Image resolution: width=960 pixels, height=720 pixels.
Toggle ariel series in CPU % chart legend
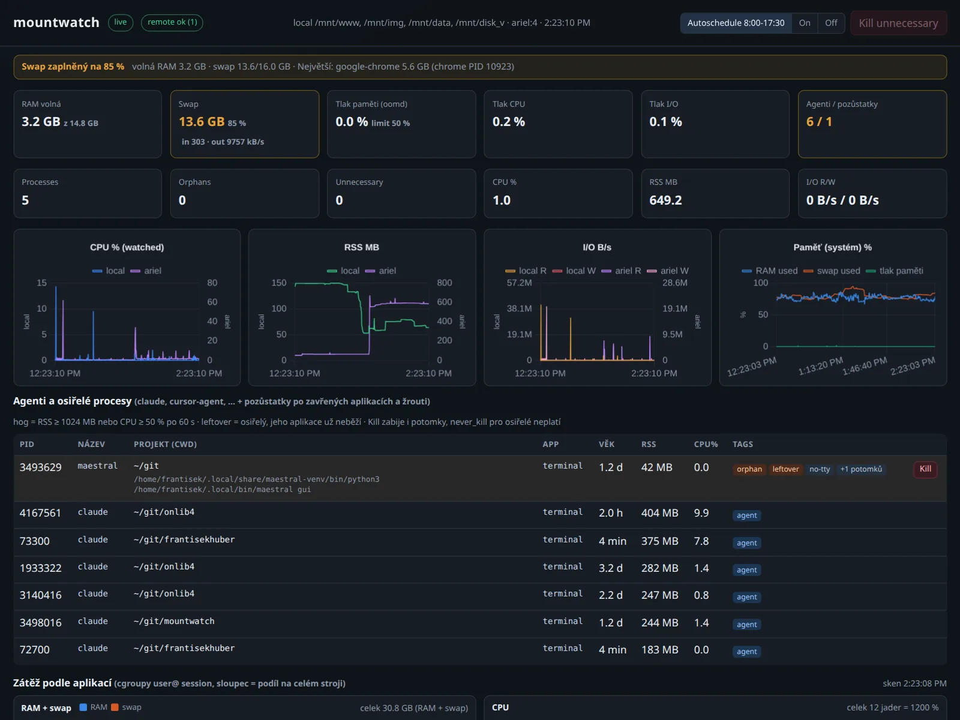[x=146, y=271]
